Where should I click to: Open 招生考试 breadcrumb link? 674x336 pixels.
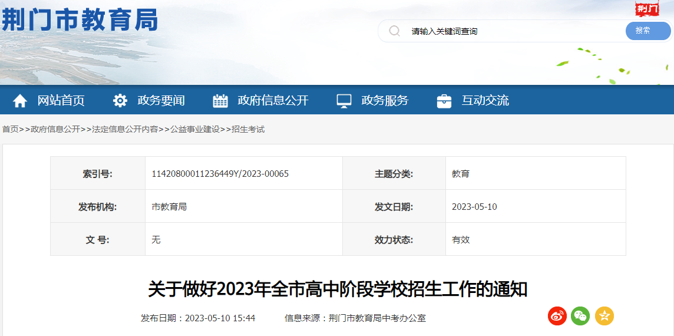[x=248, y=129]
